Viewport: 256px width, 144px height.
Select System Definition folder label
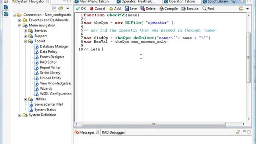pos(42,115)
